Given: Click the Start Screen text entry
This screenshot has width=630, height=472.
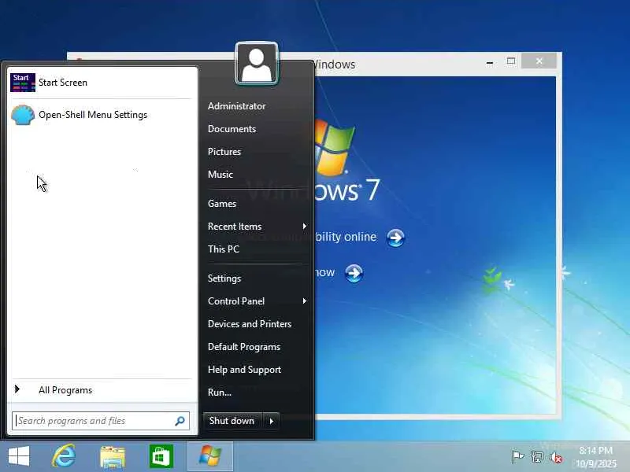Looking at the screenshot, I should (x=63, y=83).
